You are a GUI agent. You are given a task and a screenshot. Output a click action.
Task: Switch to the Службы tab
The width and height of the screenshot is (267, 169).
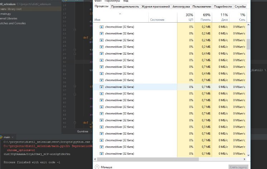tap(240, 6)
